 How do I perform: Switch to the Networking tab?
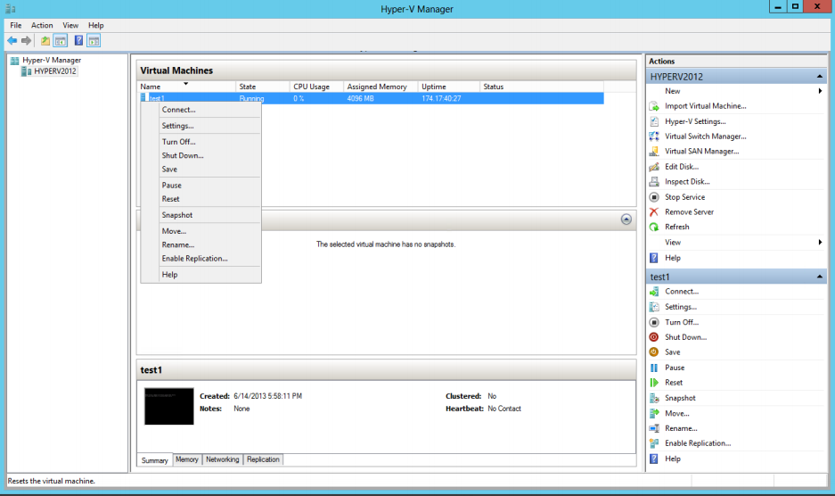(222, 459)
